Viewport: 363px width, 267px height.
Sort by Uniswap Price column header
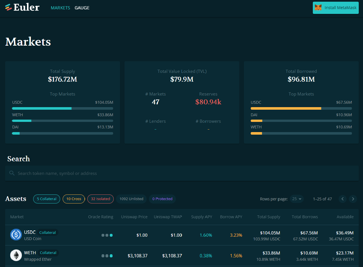tap(134, 217)
